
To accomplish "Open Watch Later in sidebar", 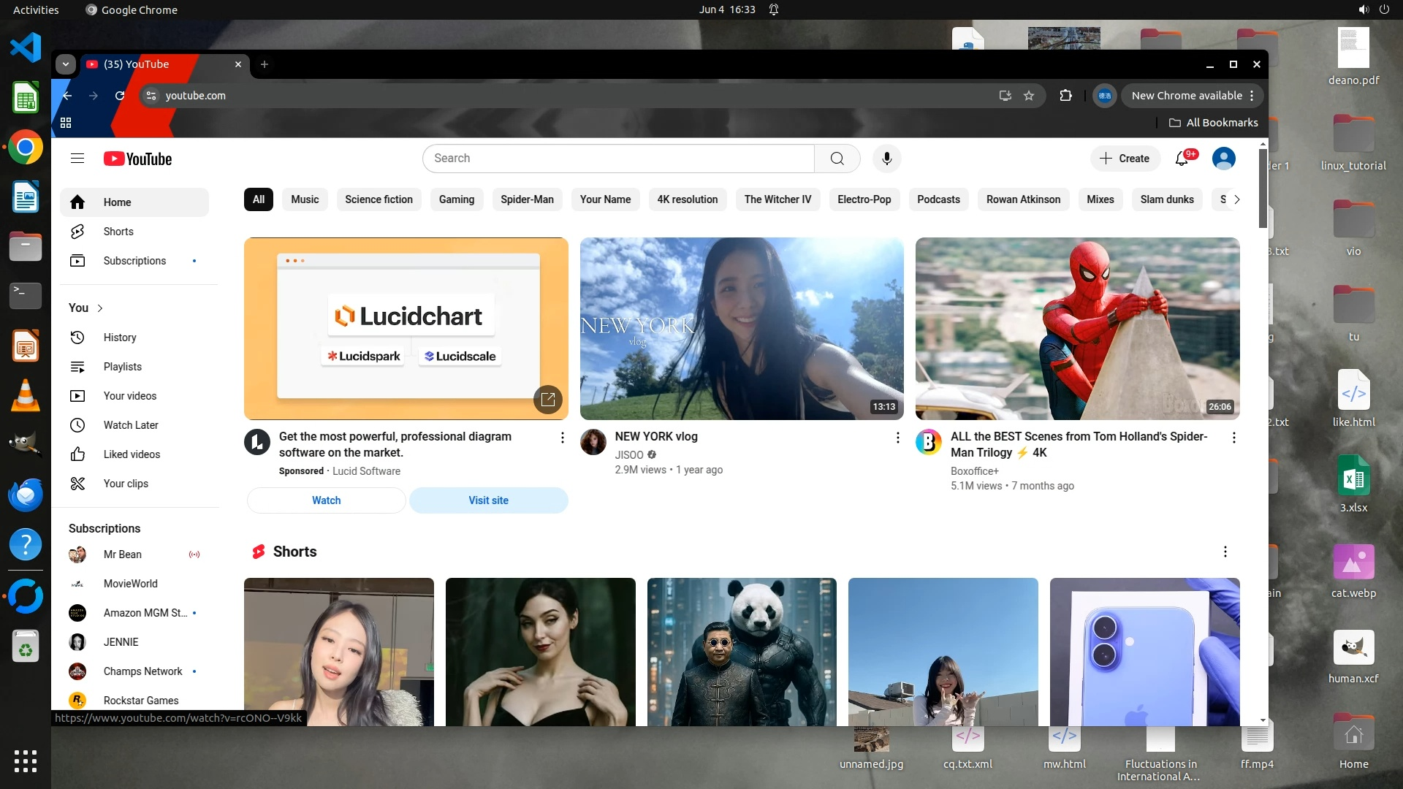I will coord(130,425).
